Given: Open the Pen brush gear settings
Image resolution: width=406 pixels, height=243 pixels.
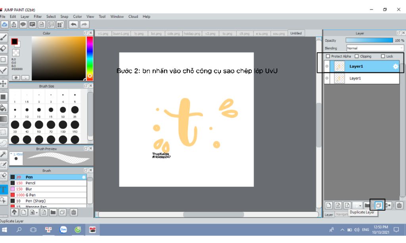Looking at the screenshot, I should coord(84,177).
